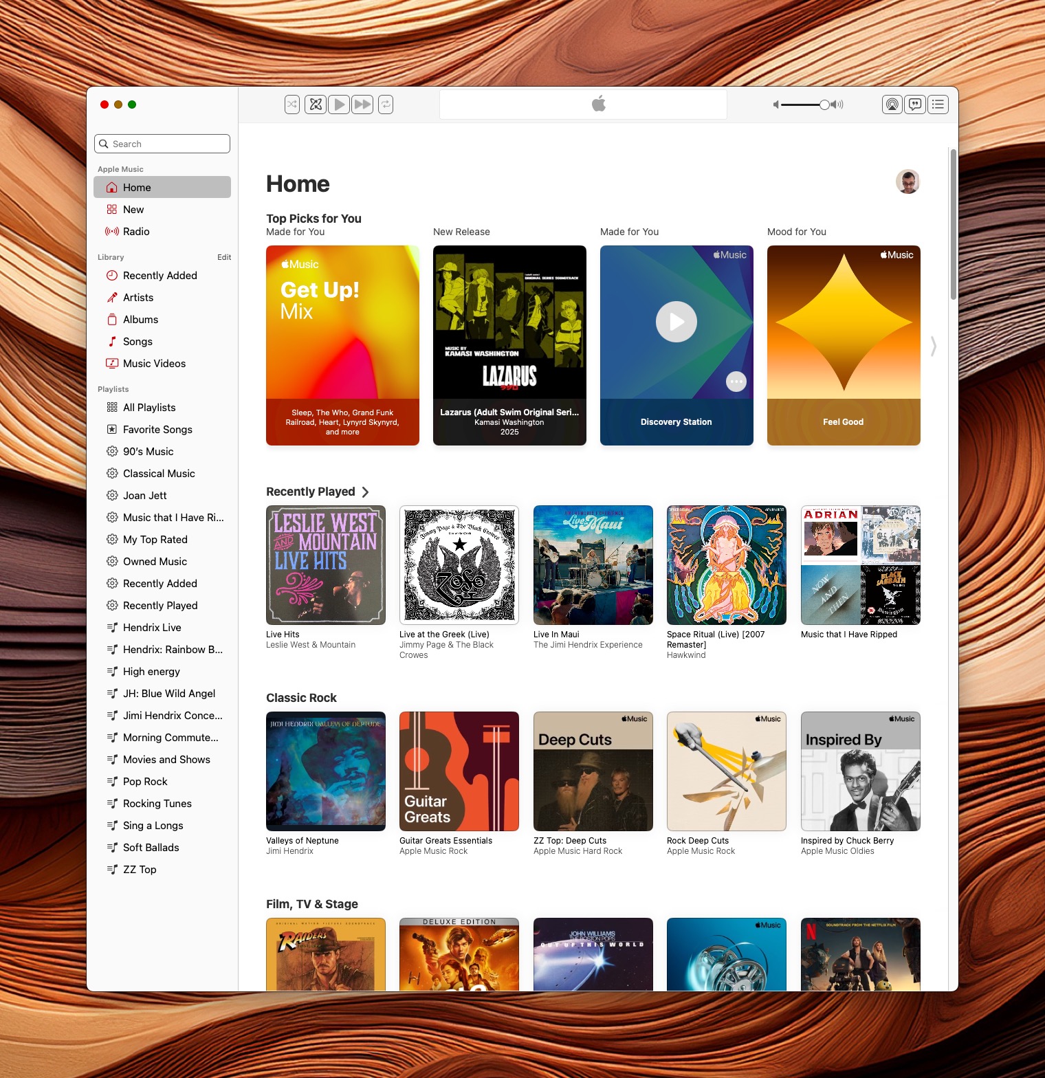Play the Discovery Station
The image size is (1045, 1078).
click(676, 322)
